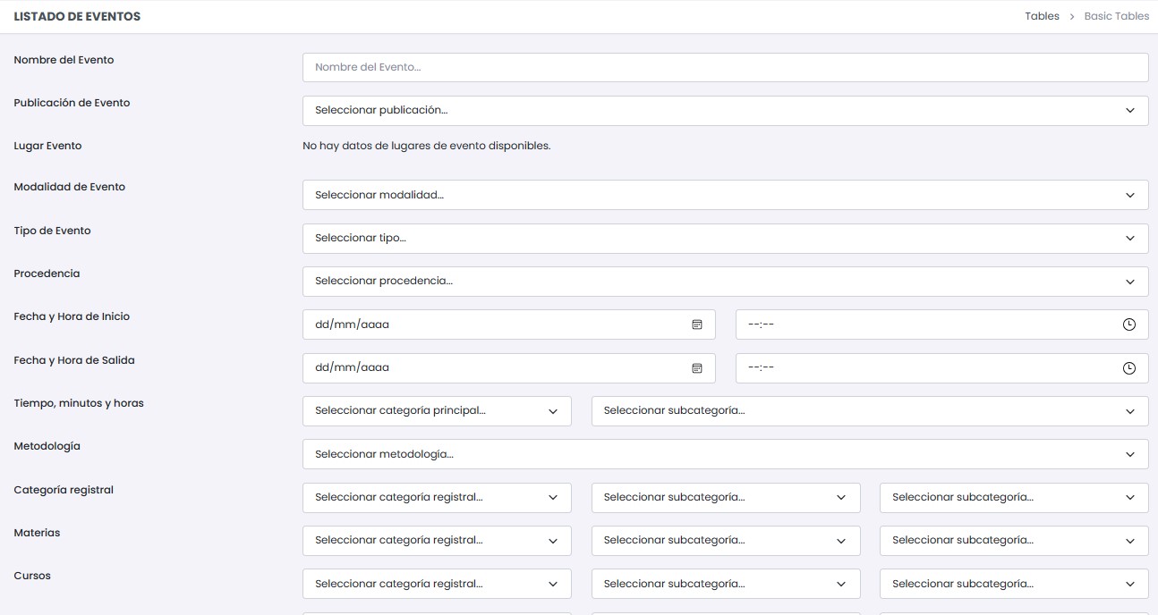Expand the Seleccionar publicación dropdown
This screenshot has width=1158, height=615.
(x=725, y=110)
